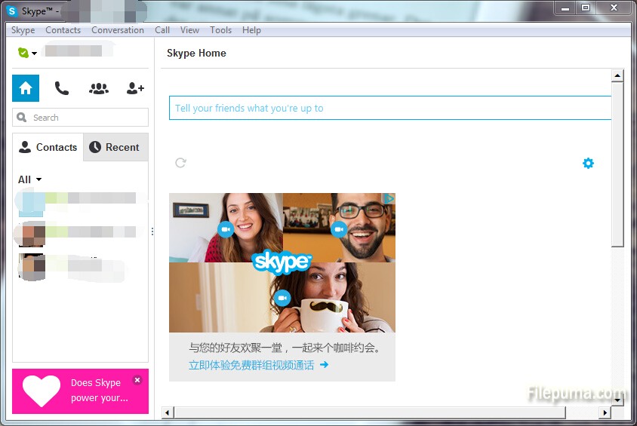
Task: Click the video call icon on top-left photo
Action: 225,229
